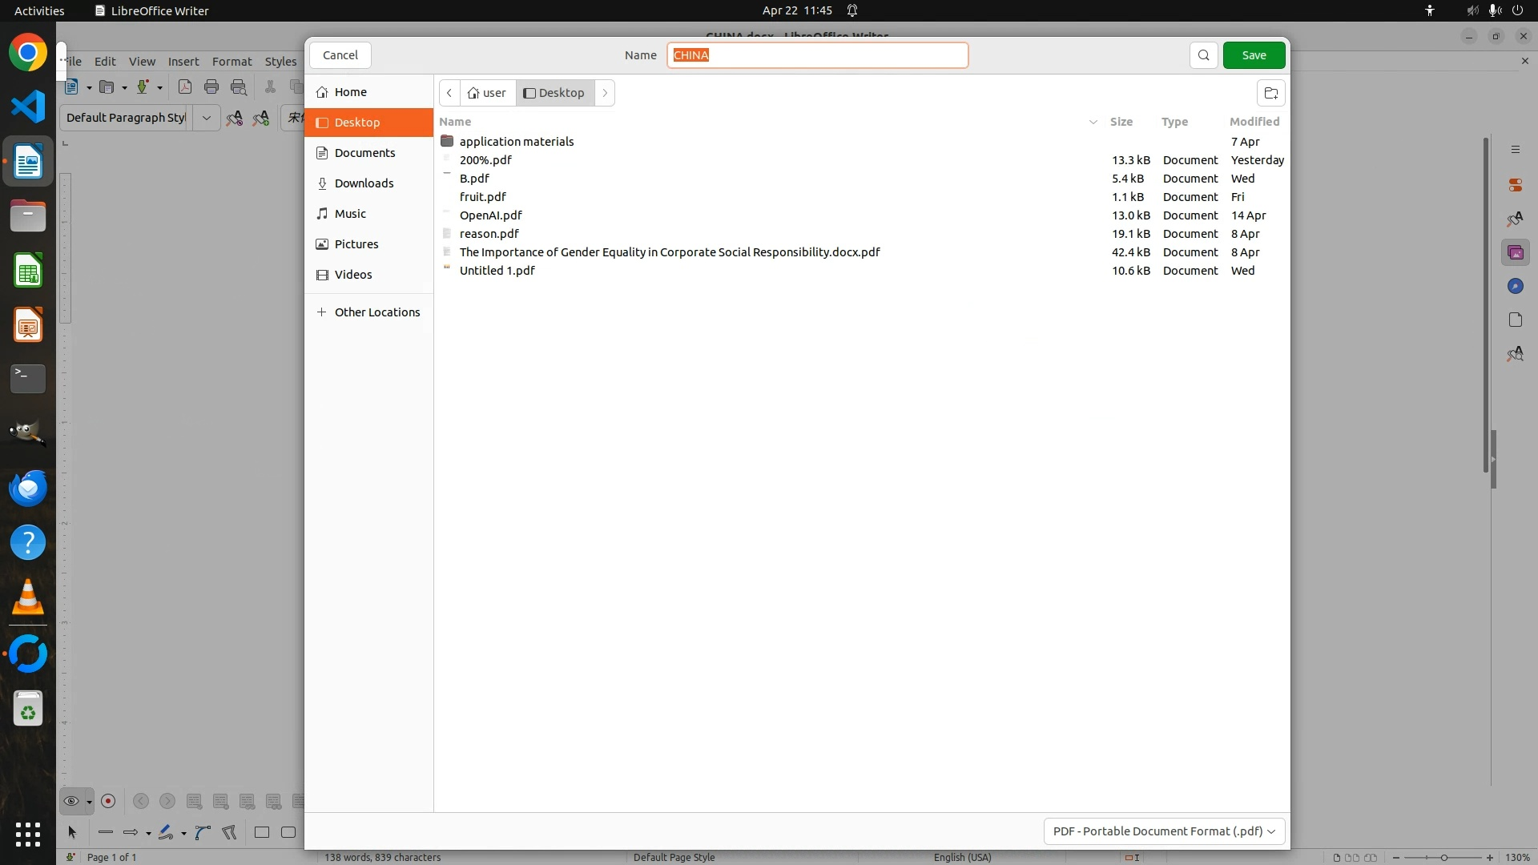Click the Cancel button

pos(340,55)
